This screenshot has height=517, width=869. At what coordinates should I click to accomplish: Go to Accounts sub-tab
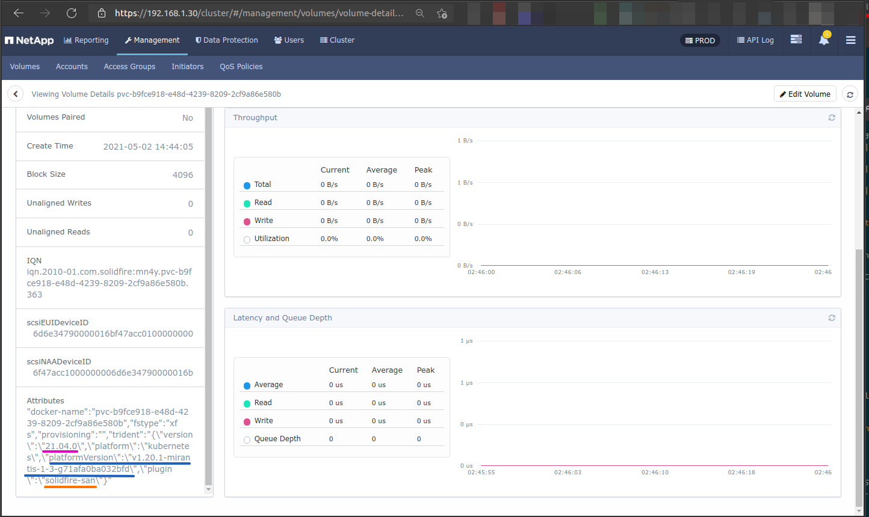click(72, 67)
